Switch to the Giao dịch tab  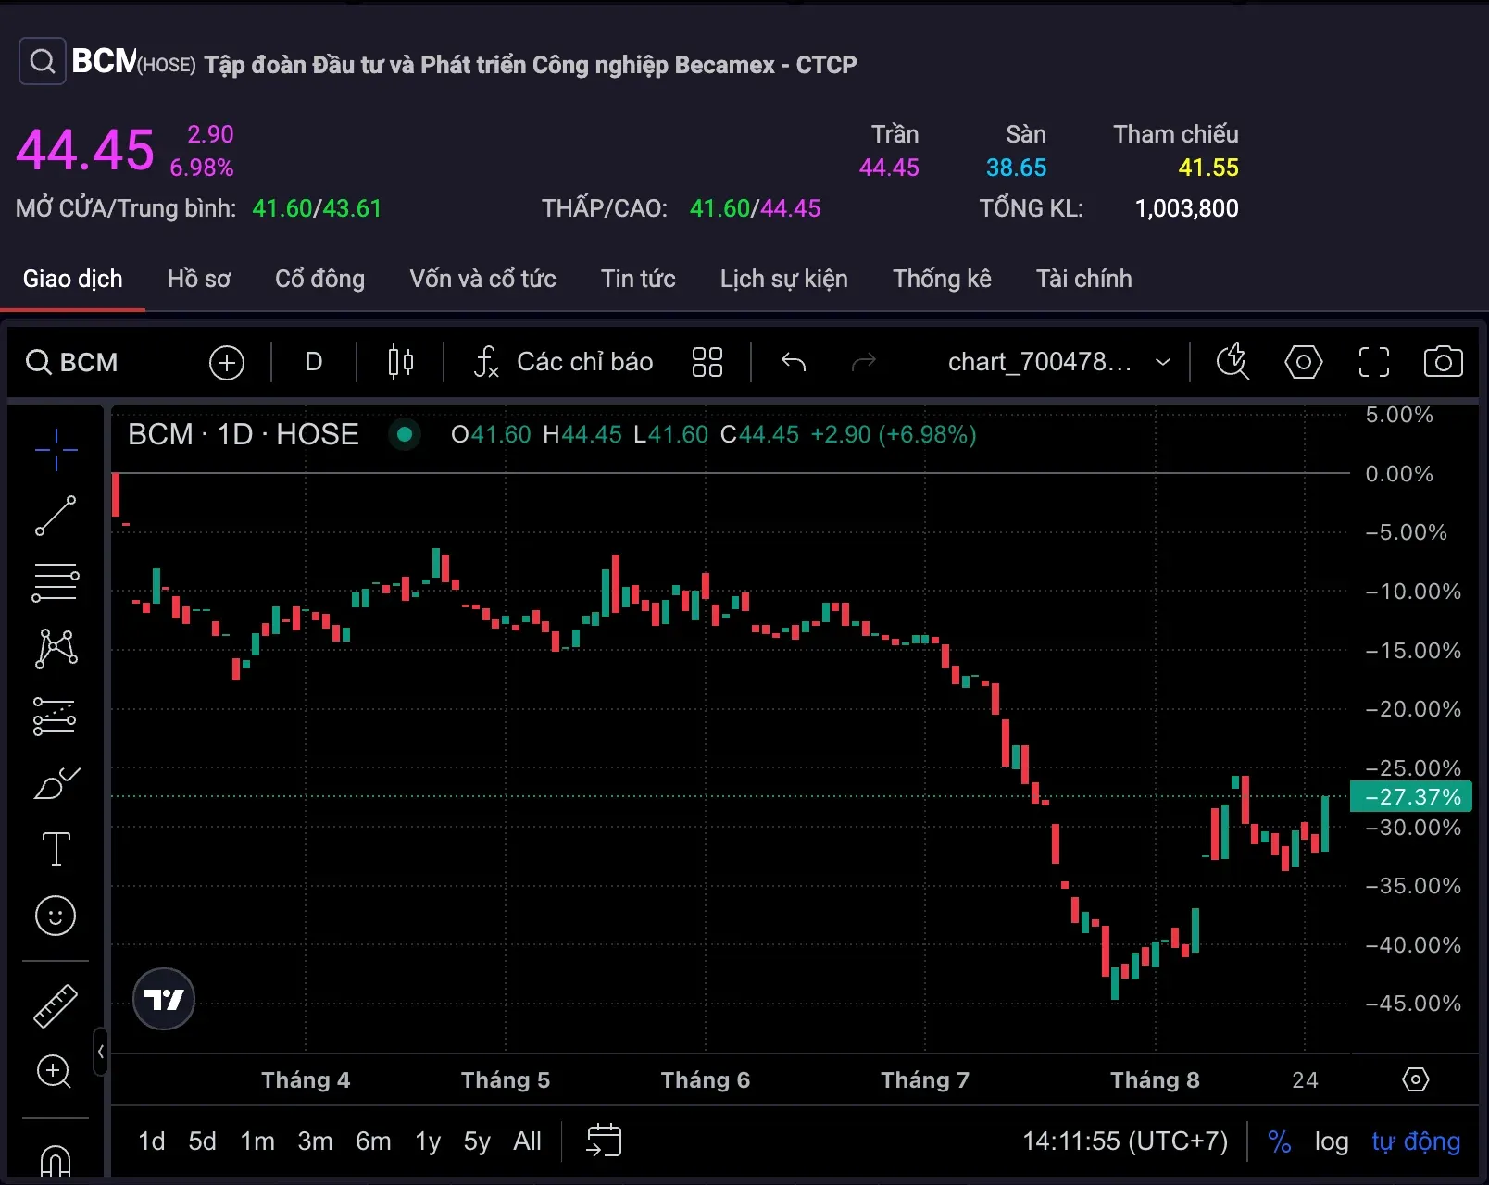coord(72,279)
